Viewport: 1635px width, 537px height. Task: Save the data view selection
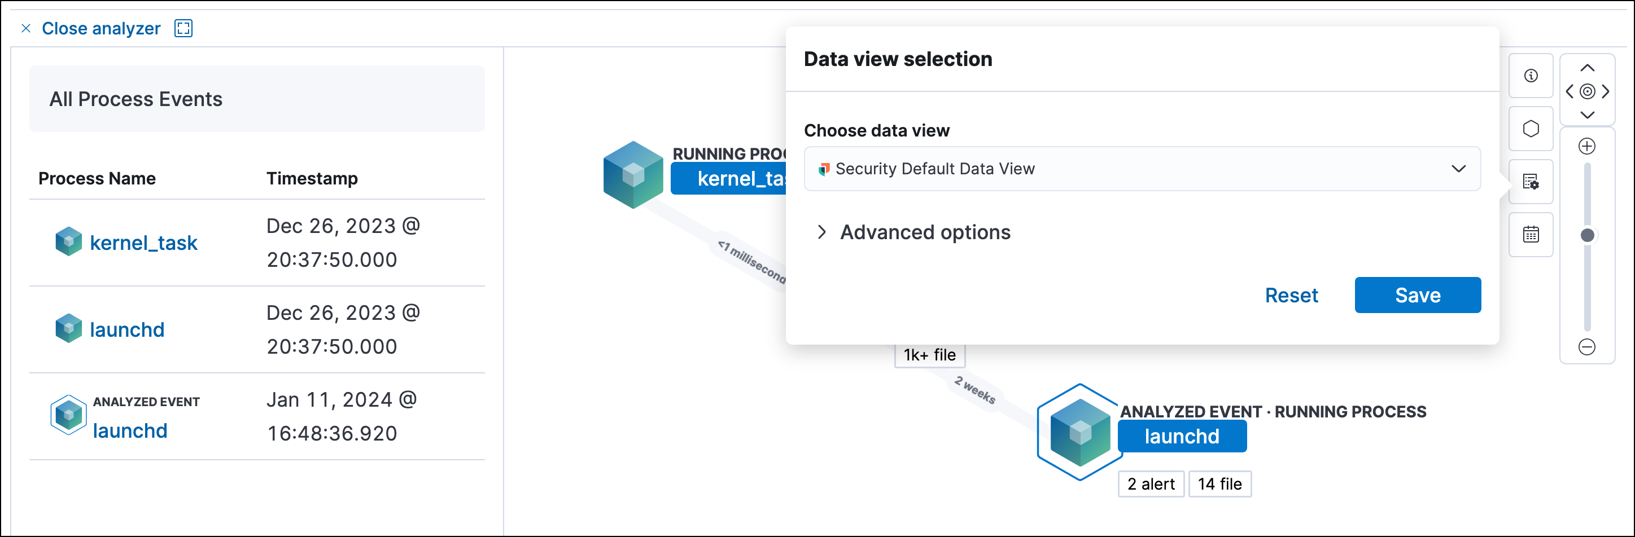pos(1417,295)
